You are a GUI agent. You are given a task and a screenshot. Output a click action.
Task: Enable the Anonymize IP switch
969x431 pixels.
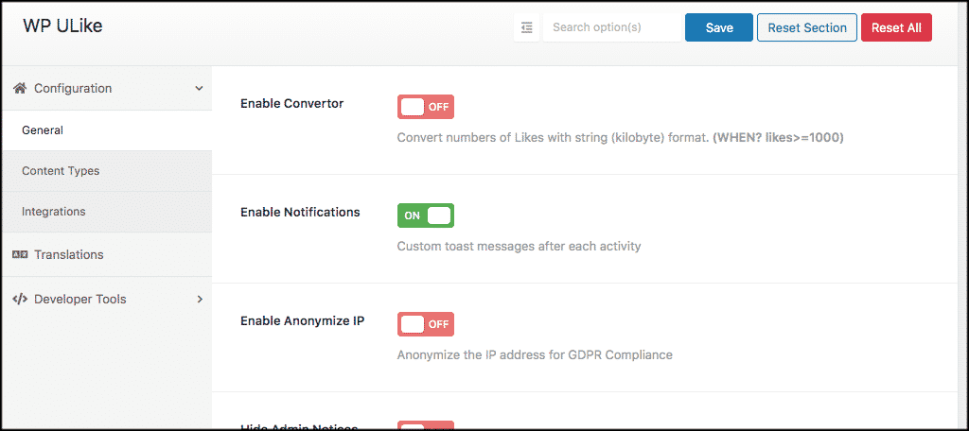pos(426,324)
